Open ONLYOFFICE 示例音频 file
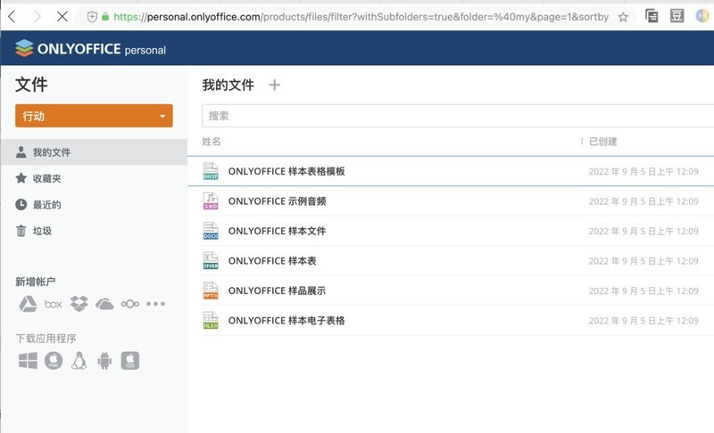 click(x=277, y=201)
